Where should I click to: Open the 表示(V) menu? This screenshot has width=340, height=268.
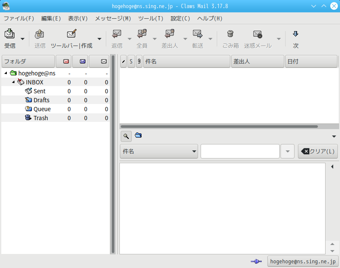coord(78,18)
